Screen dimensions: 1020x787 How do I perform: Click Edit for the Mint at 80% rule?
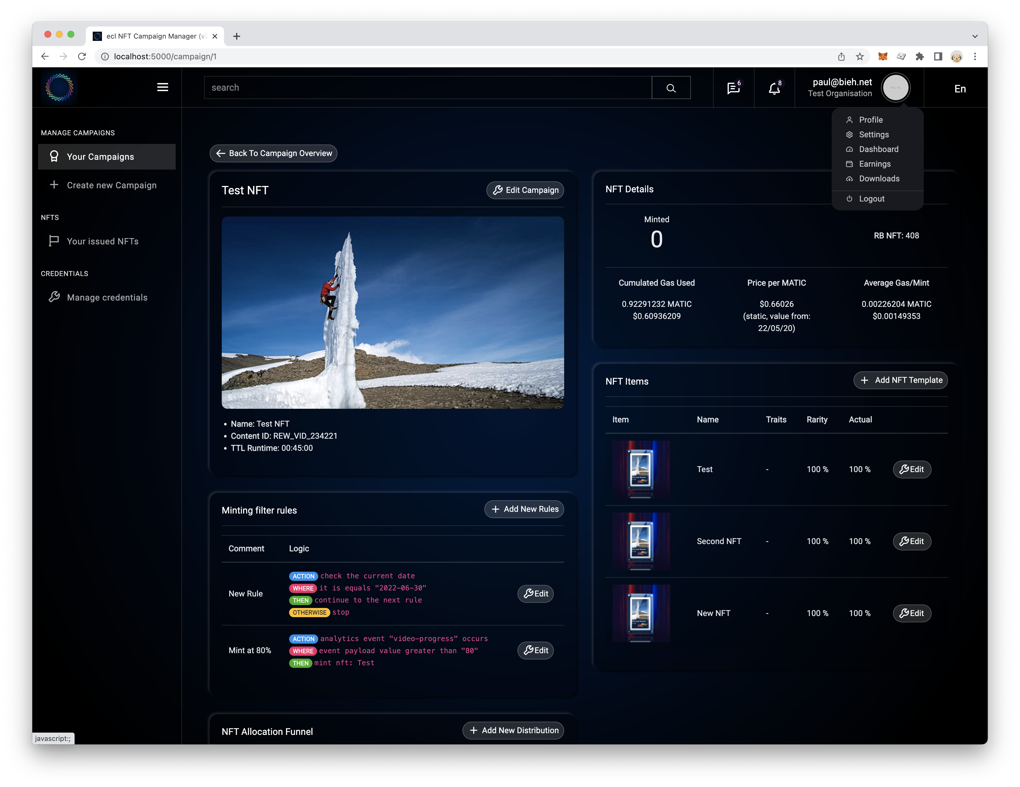pyautogui.click(x=535, y=650)
